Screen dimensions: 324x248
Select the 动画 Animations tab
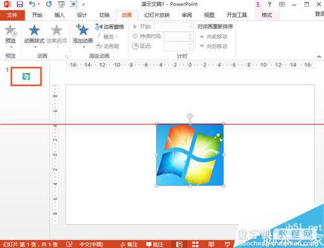pos(127,15)
